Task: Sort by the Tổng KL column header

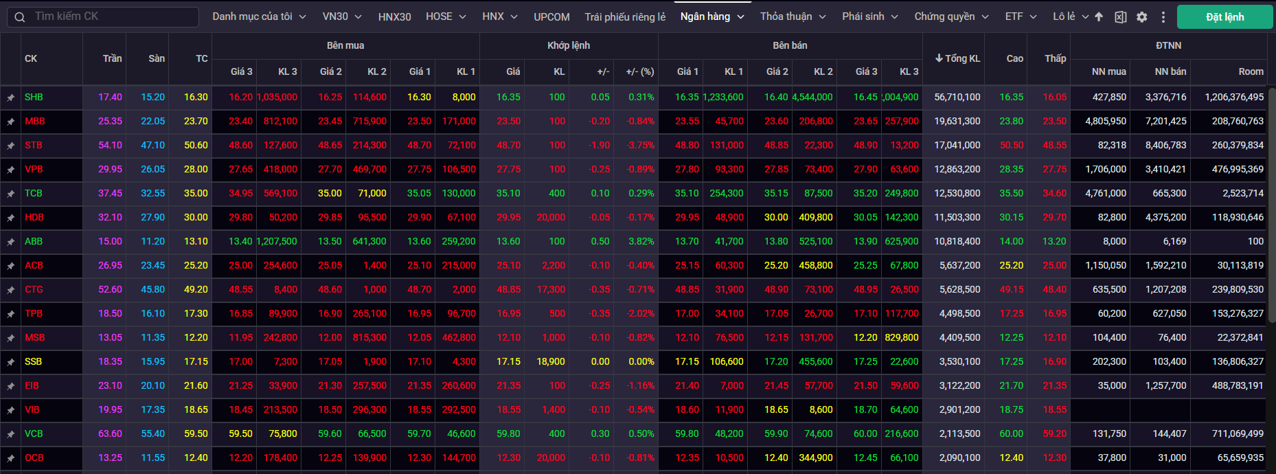Action: point(958,58)
